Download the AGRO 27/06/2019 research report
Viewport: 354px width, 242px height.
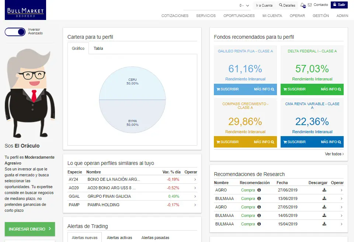coord(324,190)
